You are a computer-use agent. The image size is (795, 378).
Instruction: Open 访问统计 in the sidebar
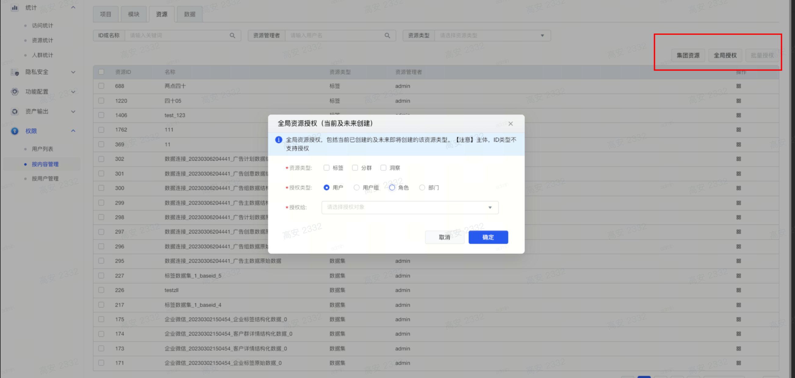coord(43,26)
